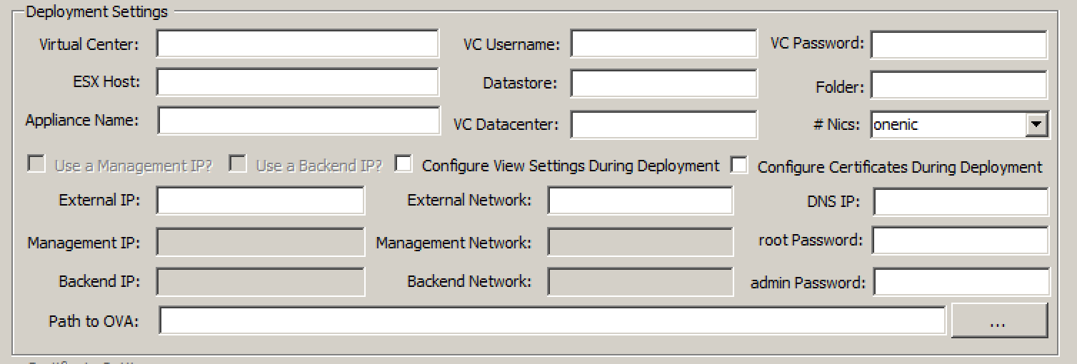
Task: Click the VC Password field
Action: (x=958, y=45)
